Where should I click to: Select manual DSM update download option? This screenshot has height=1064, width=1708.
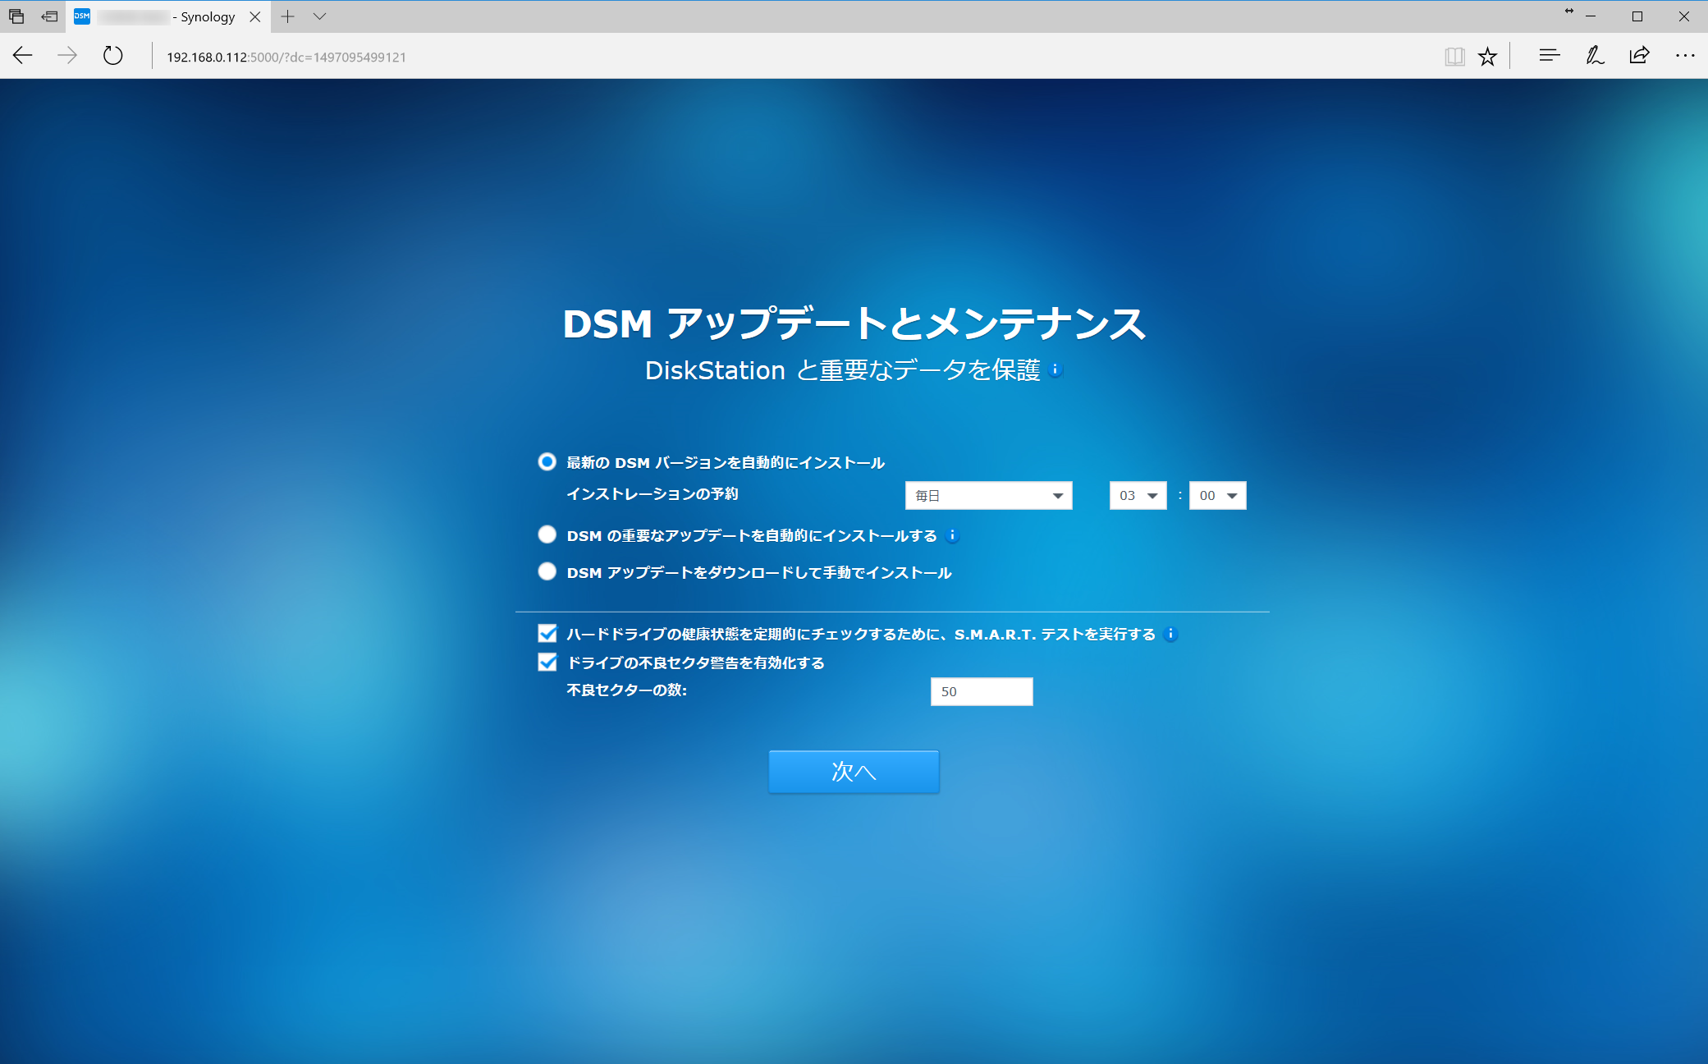tap(547, 571)
